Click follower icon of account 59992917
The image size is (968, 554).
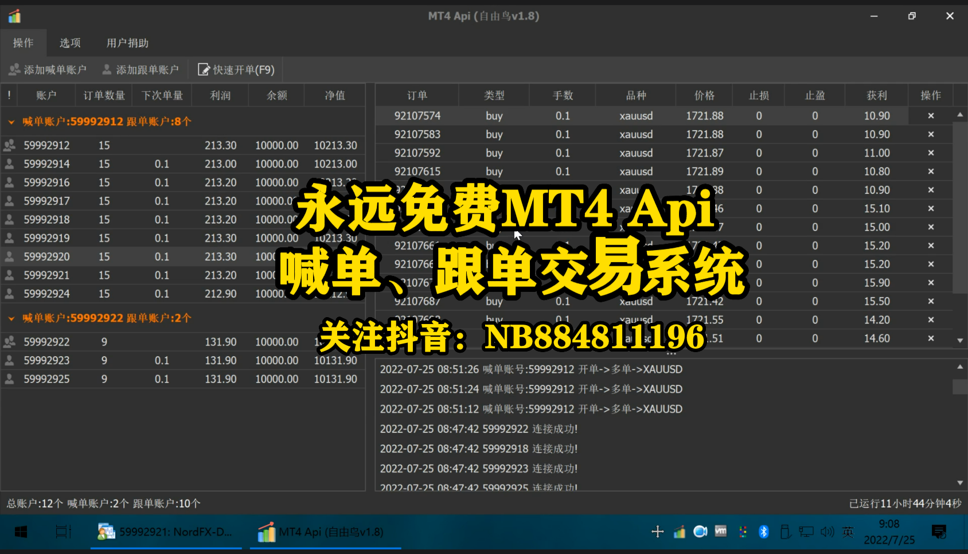(x=9, y=201)
